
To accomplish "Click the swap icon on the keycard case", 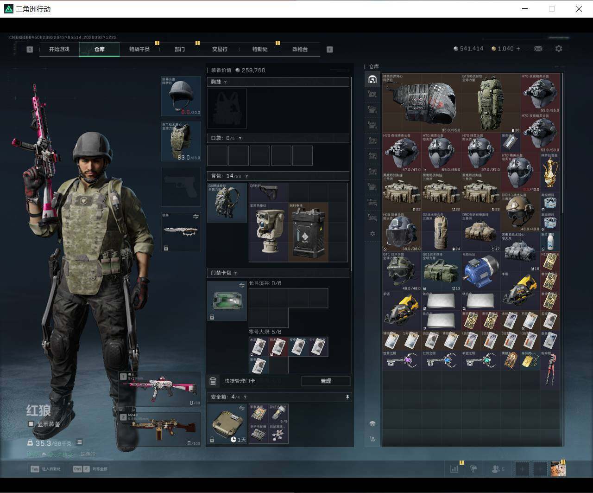I will coord(241,285).
